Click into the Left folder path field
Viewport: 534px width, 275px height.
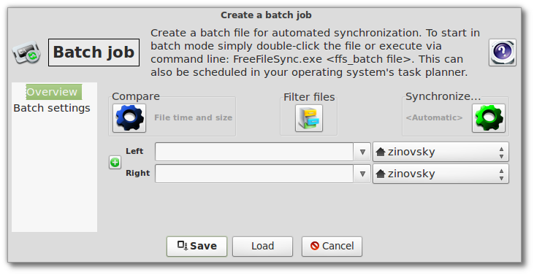(254, 152)
